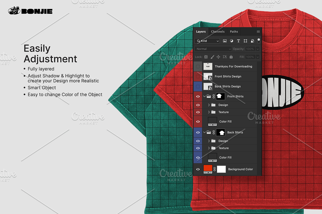Collapse the Back Shirts group
This screenshot has width=322, height=214.
tap(204, 132)
